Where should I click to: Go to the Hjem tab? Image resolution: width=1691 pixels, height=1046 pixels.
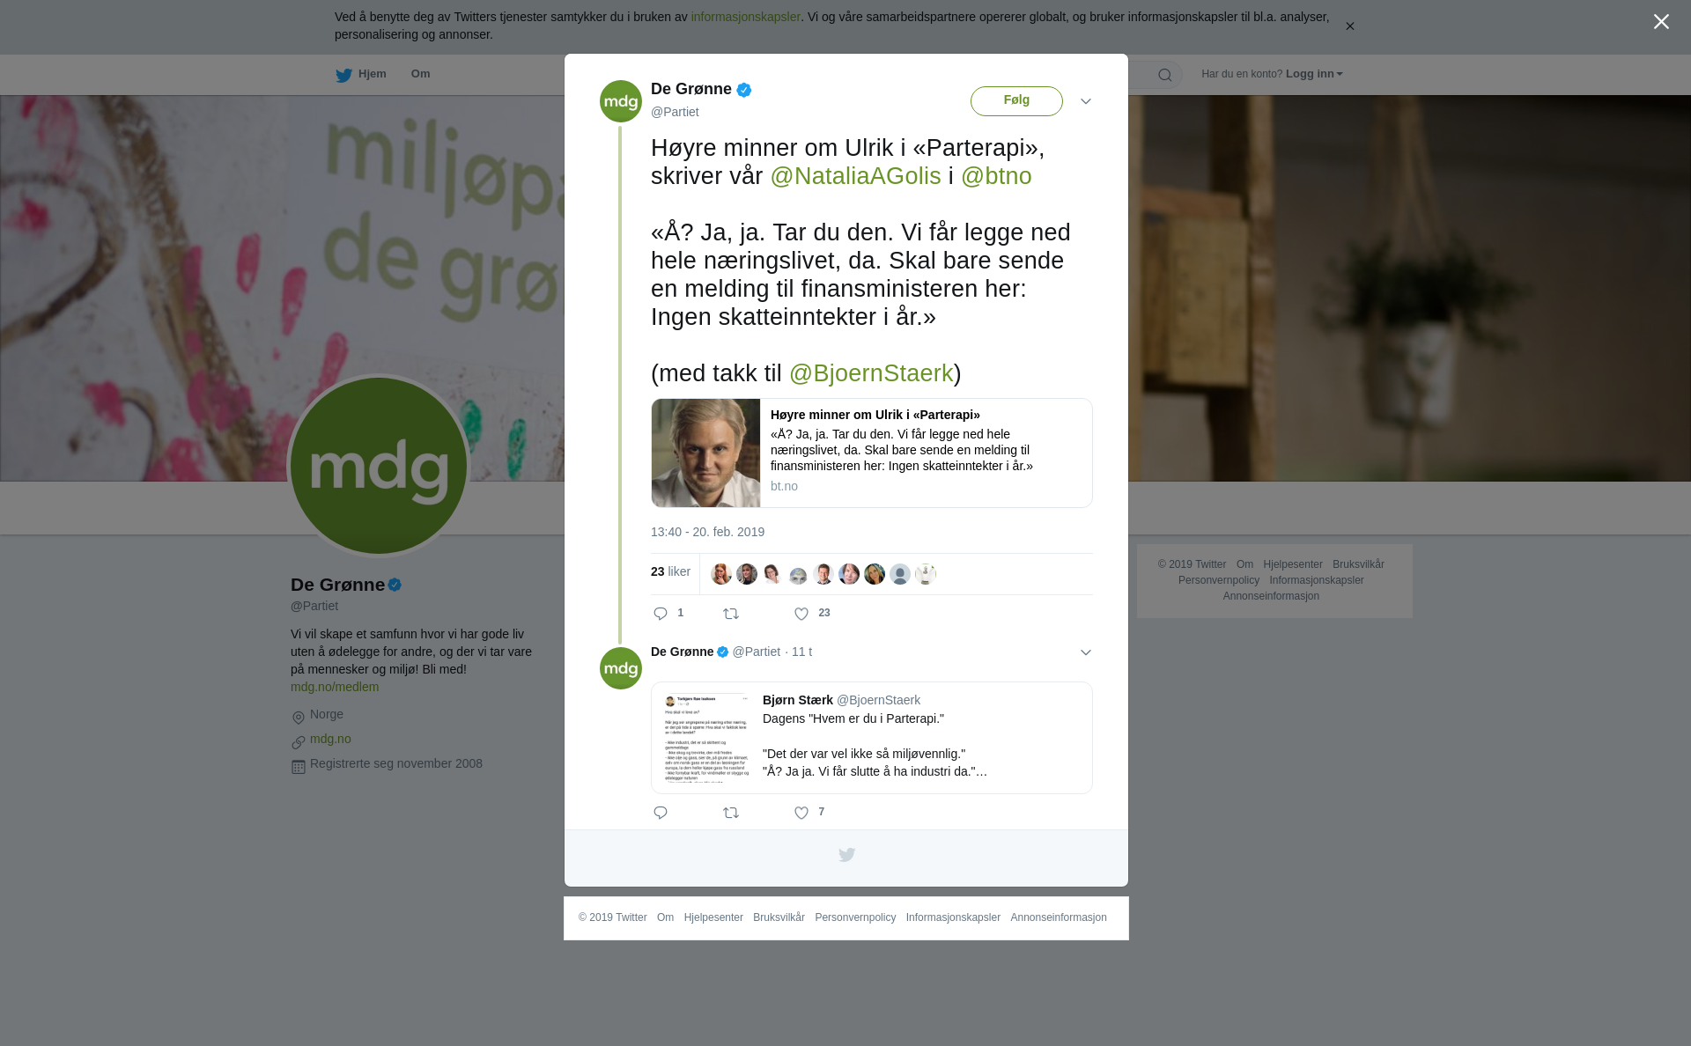tap(361, 75)
